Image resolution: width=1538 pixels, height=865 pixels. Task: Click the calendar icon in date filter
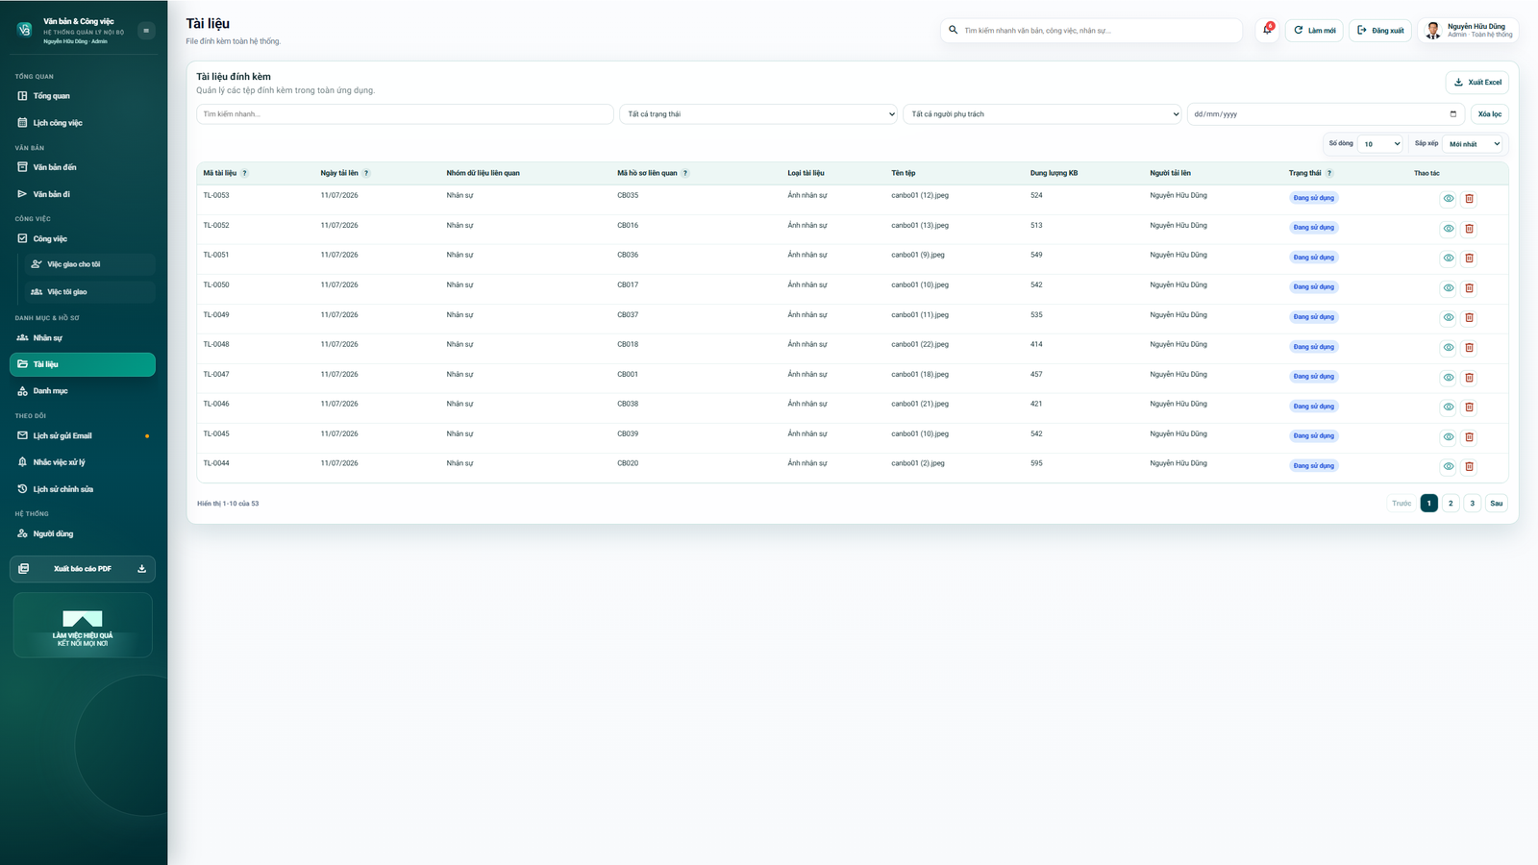1452,114
